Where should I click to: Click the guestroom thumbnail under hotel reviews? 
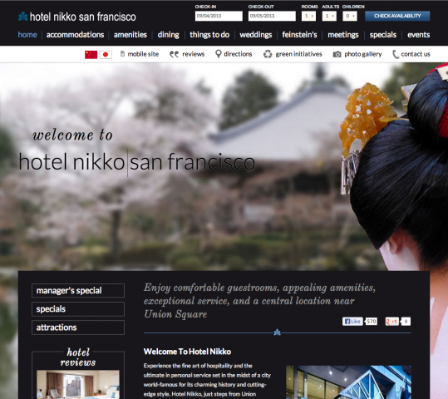click(x=78, y=384)
